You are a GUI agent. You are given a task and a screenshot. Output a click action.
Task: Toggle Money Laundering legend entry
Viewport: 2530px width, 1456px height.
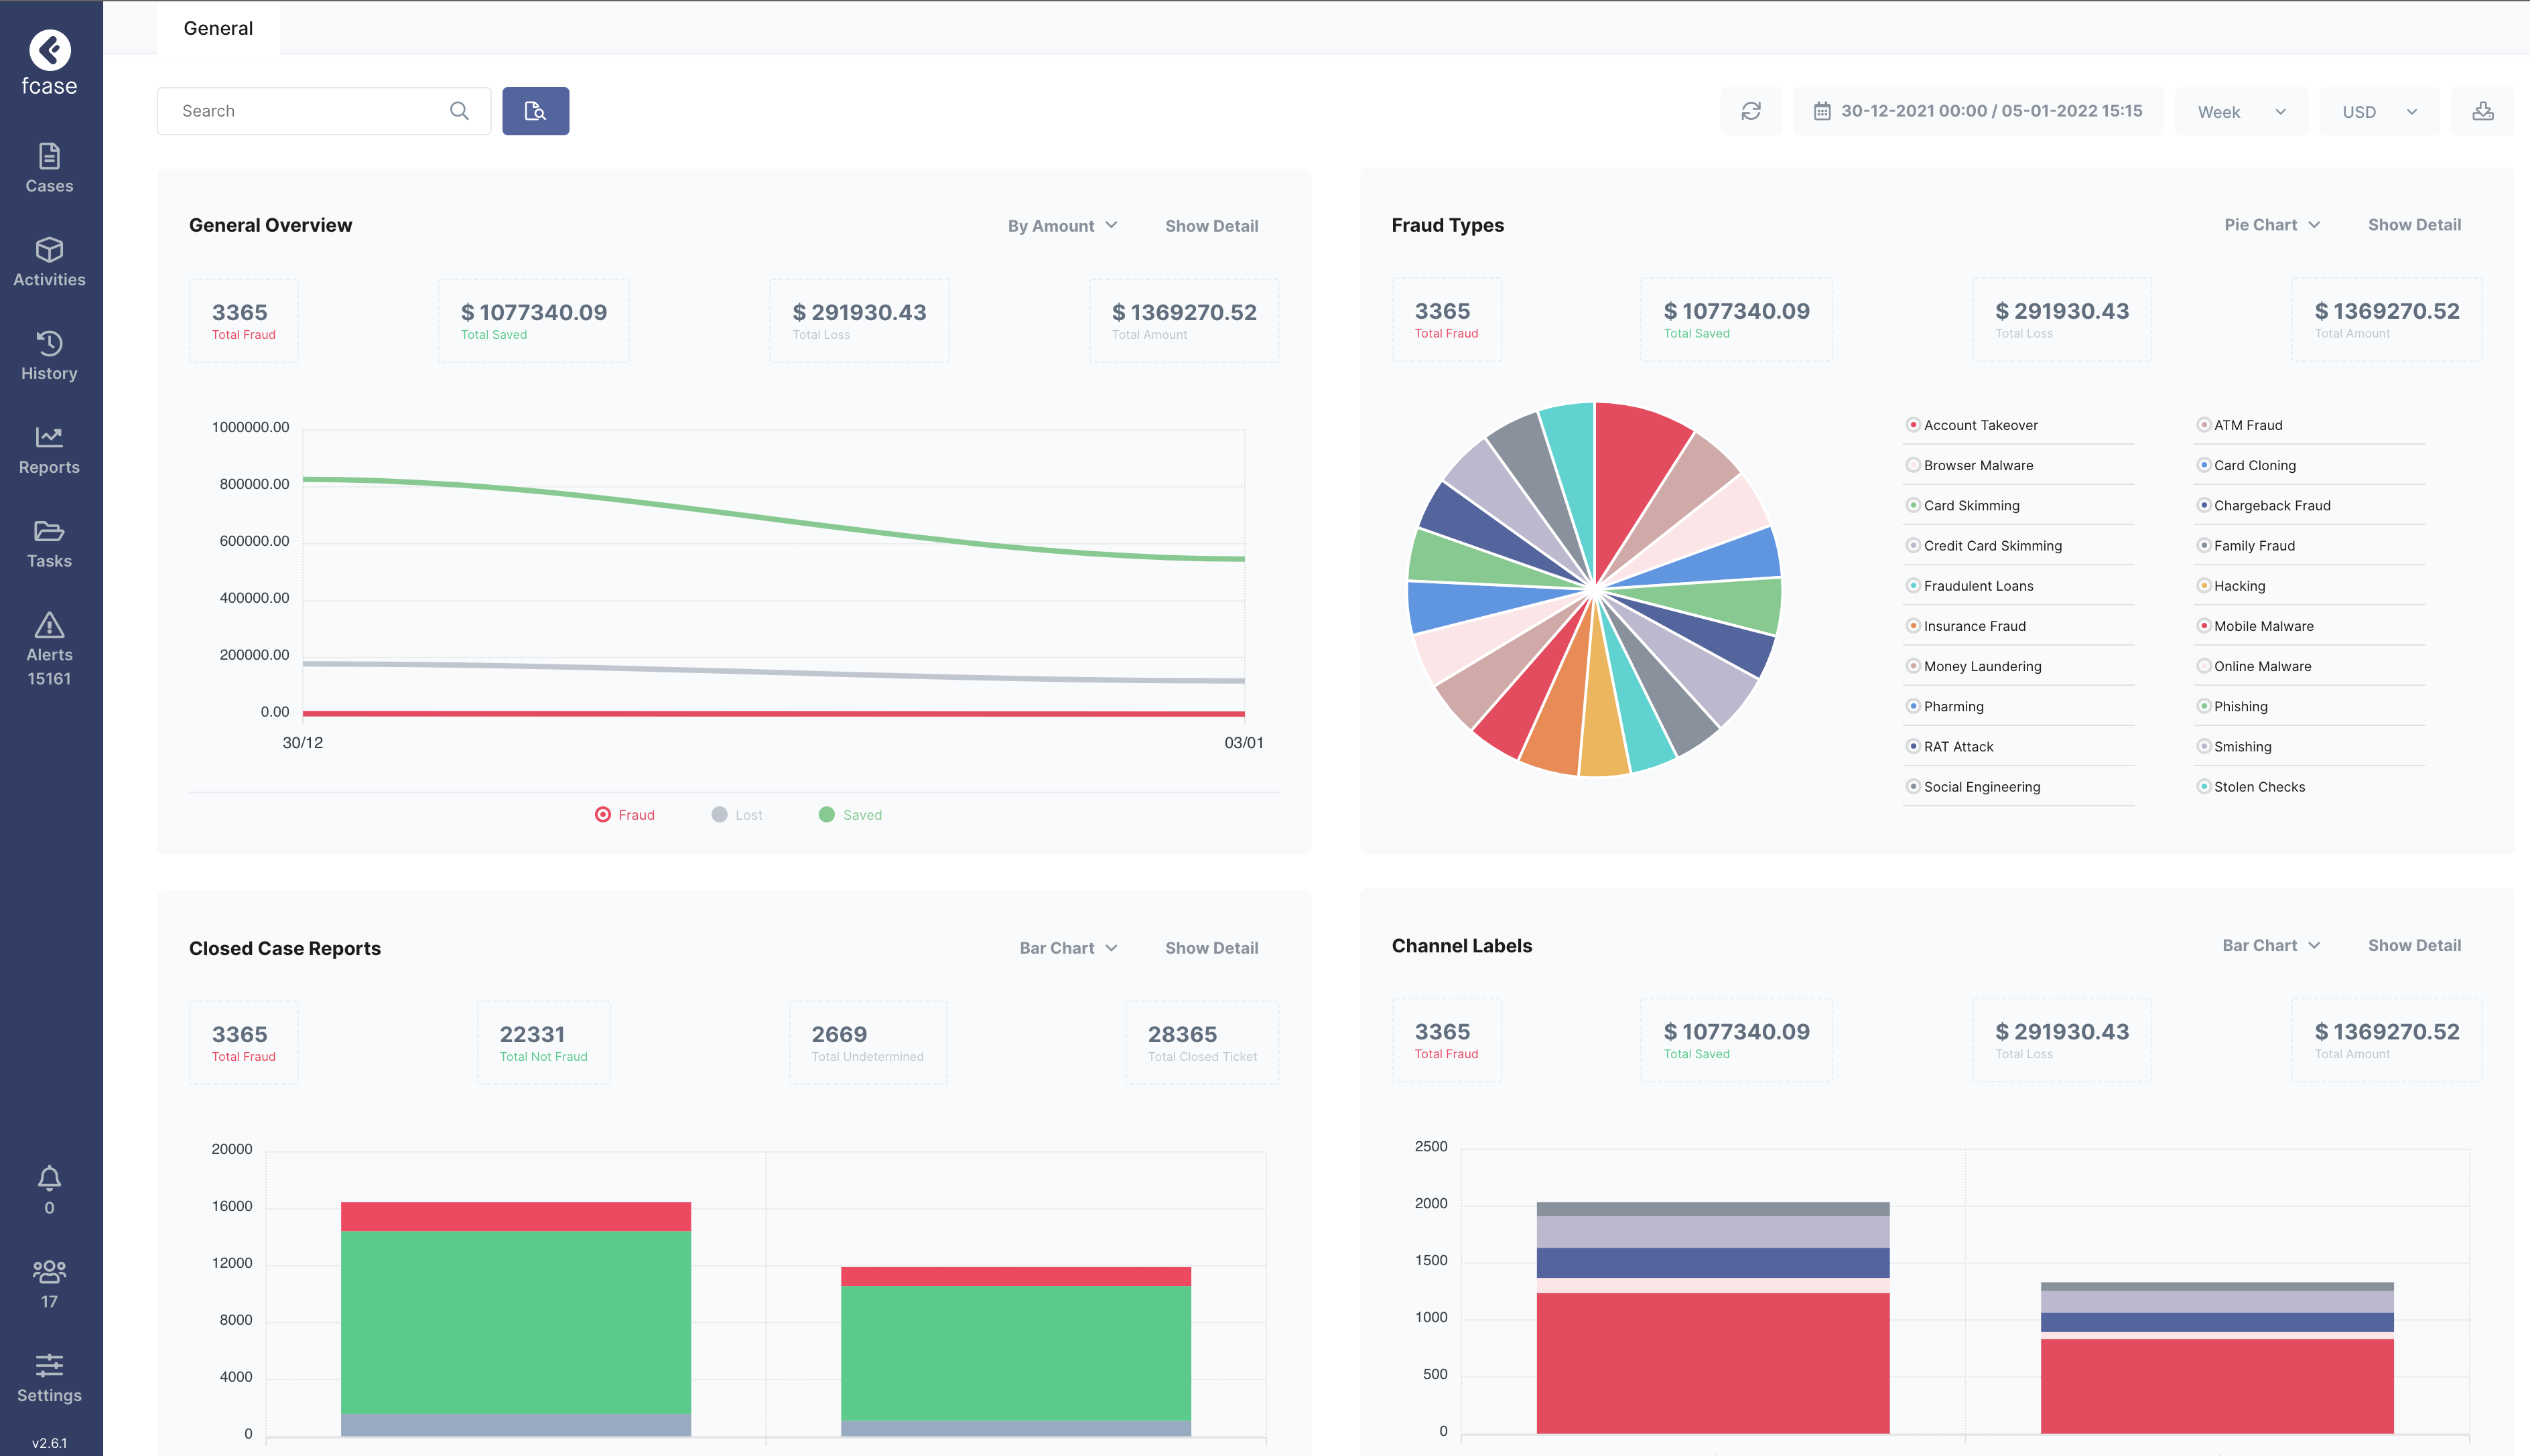(1974, 666)
